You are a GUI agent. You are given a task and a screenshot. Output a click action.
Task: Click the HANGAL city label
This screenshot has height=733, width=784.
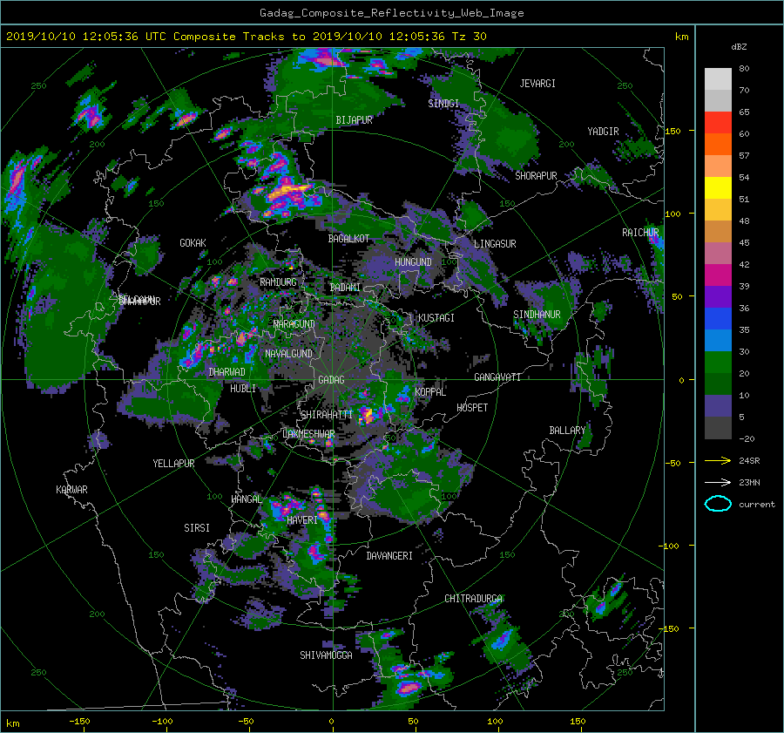(247, 499)
